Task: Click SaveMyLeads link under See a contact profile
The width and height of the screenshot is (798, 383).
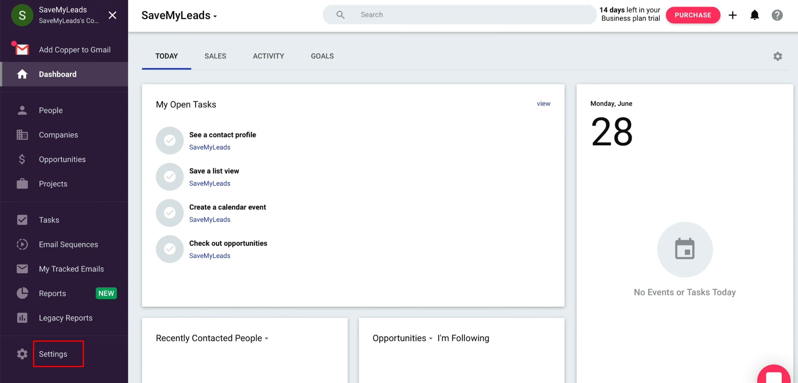Action: click(x=210, y=147)
